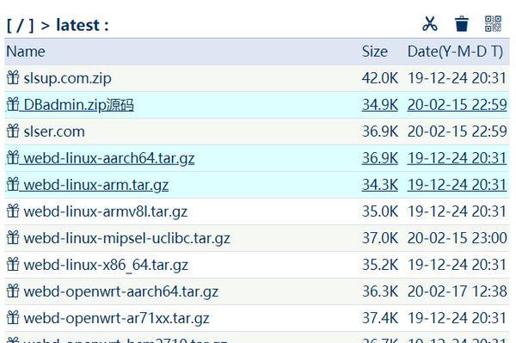516x343 pixels.
Task: Click date 19-12-24 20:31 in openwrt-ar71xx row
Action: [458, 318]
